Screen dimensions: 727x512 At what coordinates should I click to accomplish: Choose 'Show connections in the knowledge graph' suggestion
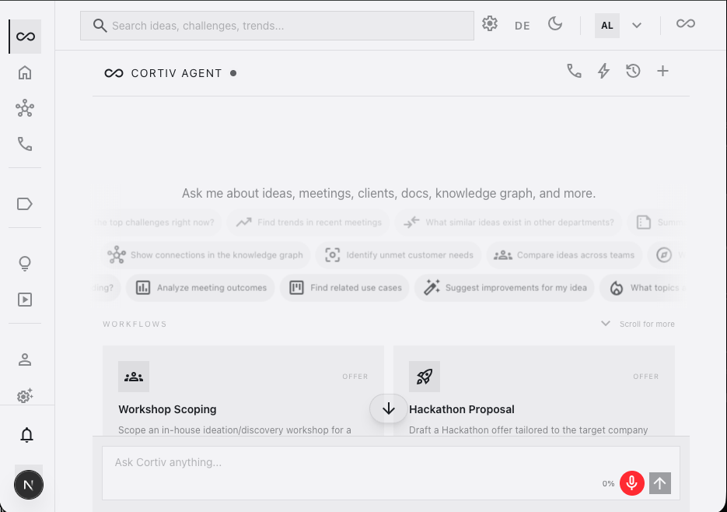coord(205,255)
